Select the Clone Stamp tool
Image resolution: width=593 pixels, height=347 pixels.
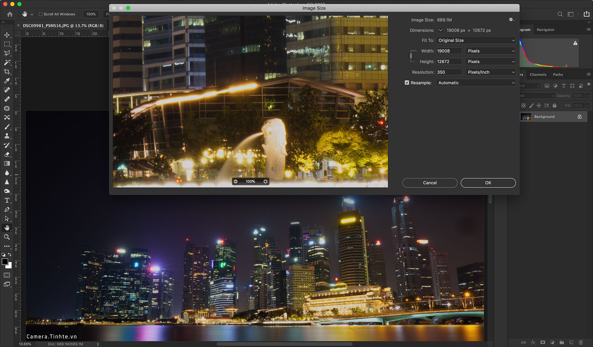click(x=7, y=136)
